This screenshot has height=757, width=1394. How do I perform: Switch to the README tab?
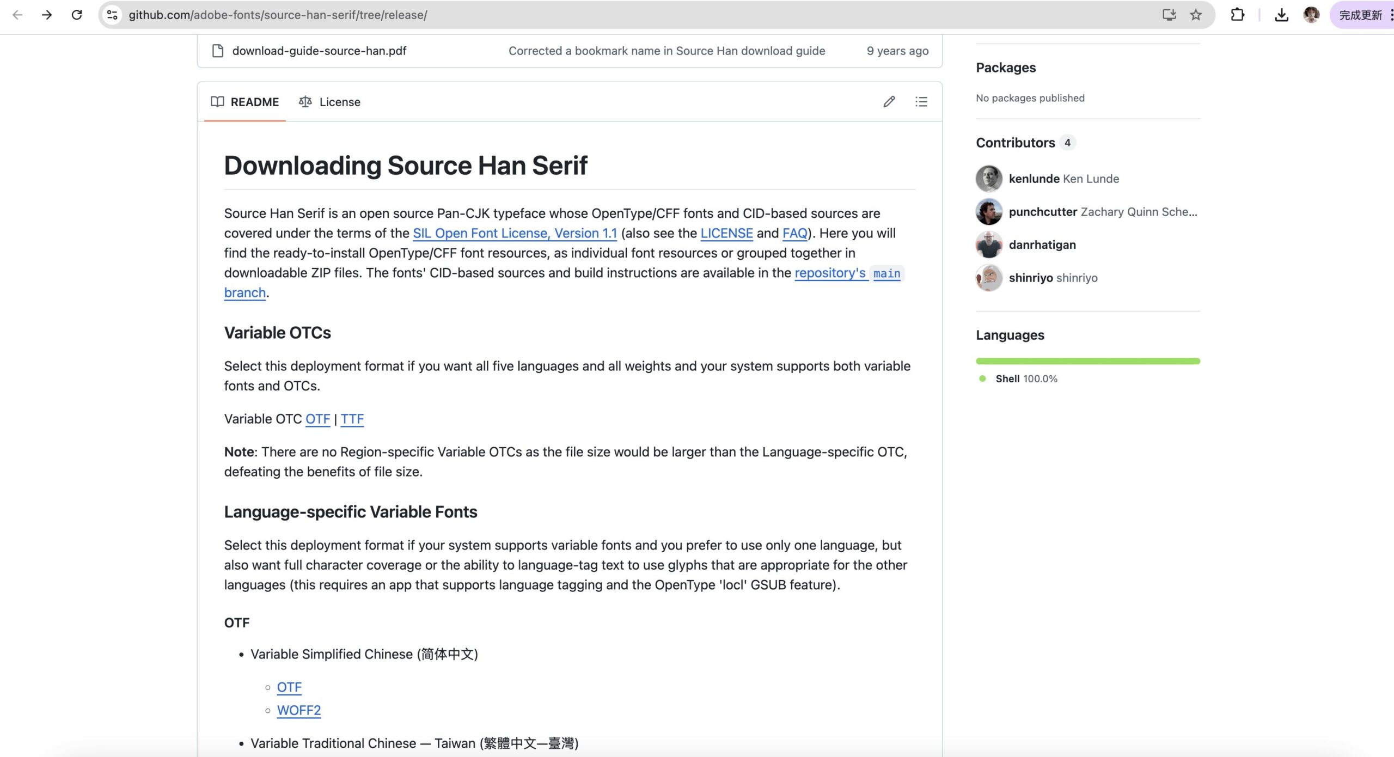pyautogui.click(x=244, y=102)
